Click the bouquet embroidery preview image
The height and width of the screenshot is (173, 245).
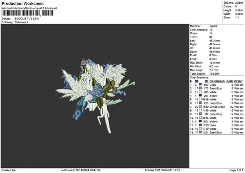click(x=95, y=95)
